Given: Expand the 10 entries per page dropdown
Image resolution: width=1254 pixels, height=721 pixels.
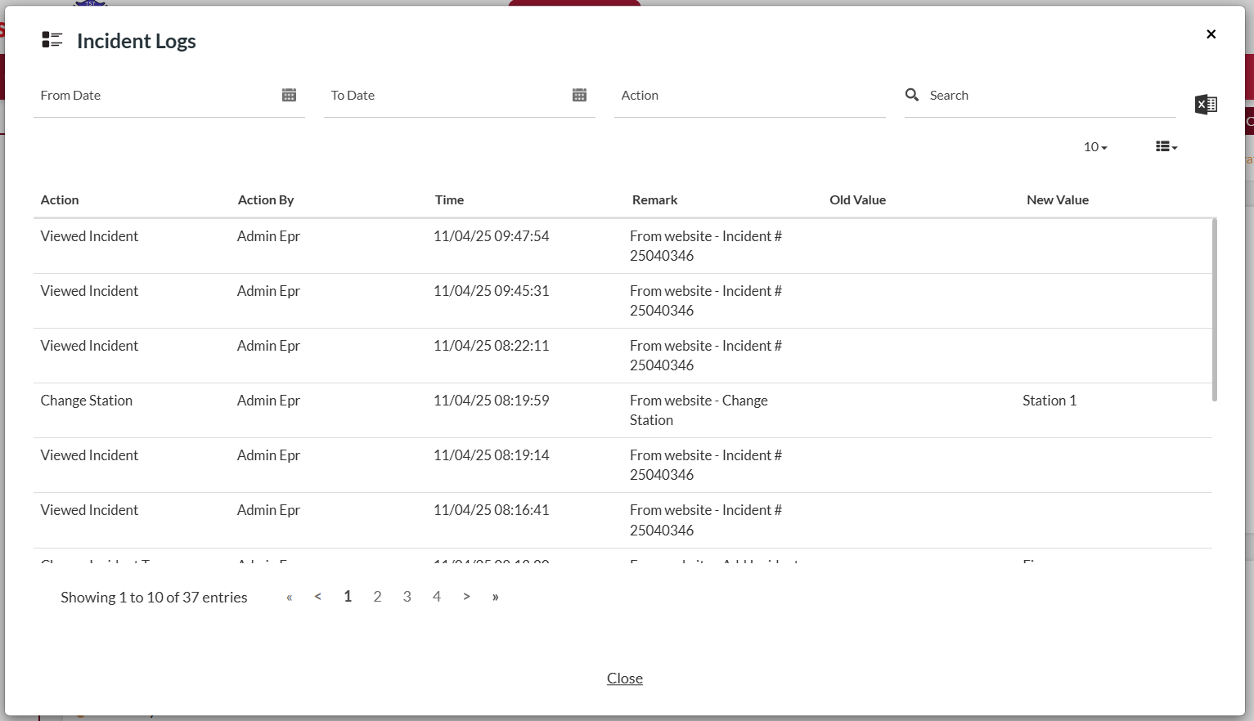Looking at the screenshot, I should click(1095, 147).
